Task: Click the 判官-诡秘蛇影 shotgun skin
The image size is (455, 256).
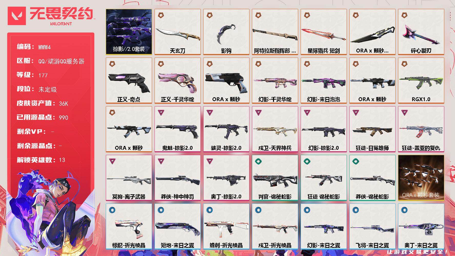Action: pyautogui.click(x=275, y=178)
